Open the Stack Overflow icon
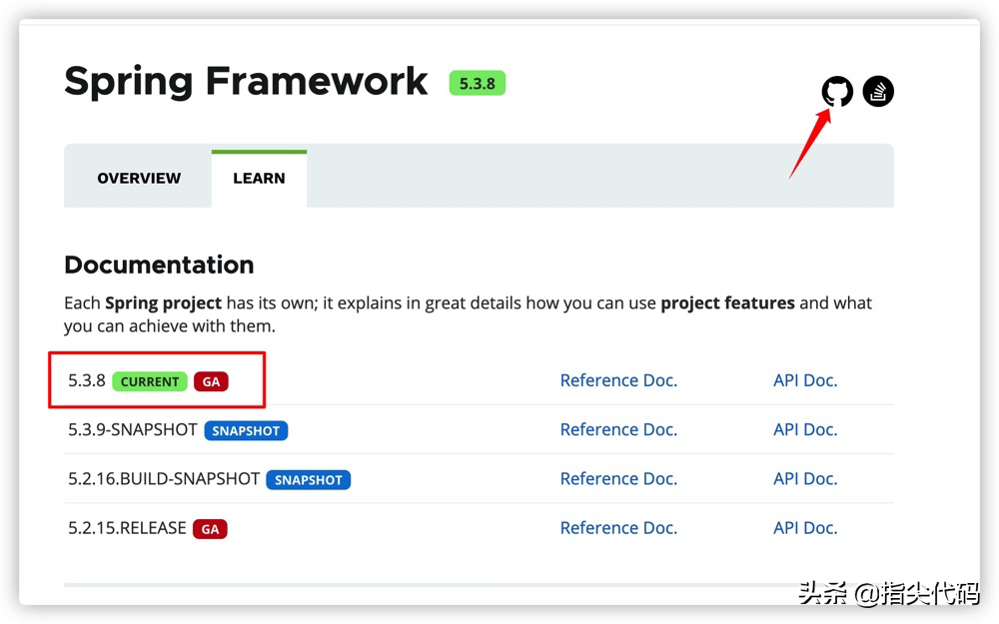The image size is (999, 624). tap(878, 92)
